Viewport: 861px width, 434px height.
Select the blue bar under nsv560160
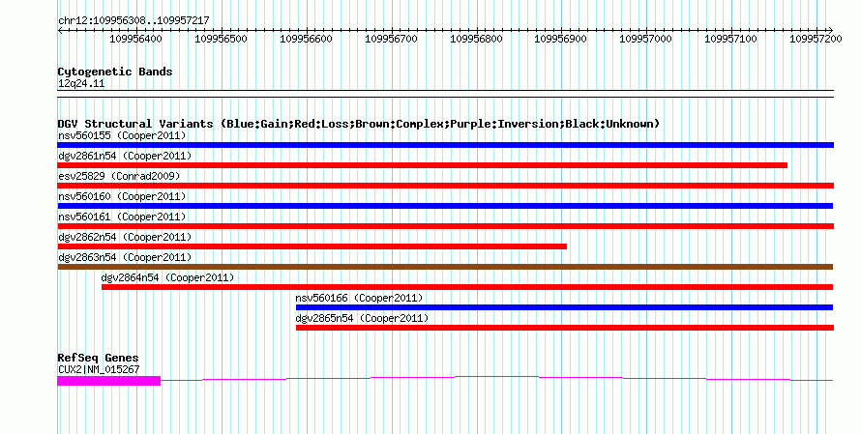point(445,206)
